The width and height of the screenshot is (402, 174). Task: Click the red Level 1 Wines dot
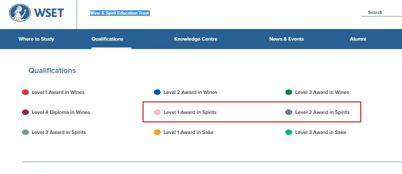point(25,92)
